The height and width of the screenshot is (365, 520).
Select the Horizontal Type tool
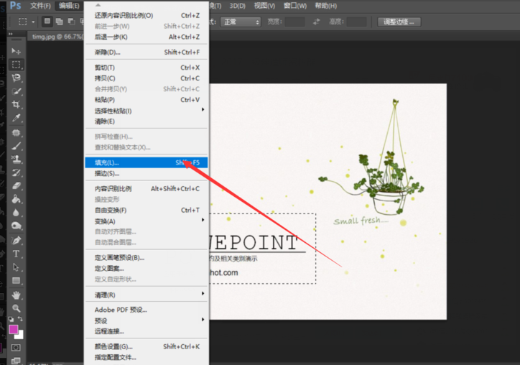(16, 254)
